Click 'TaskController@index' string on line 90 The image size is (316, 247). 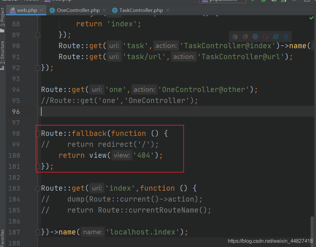[x=227, y=46]
